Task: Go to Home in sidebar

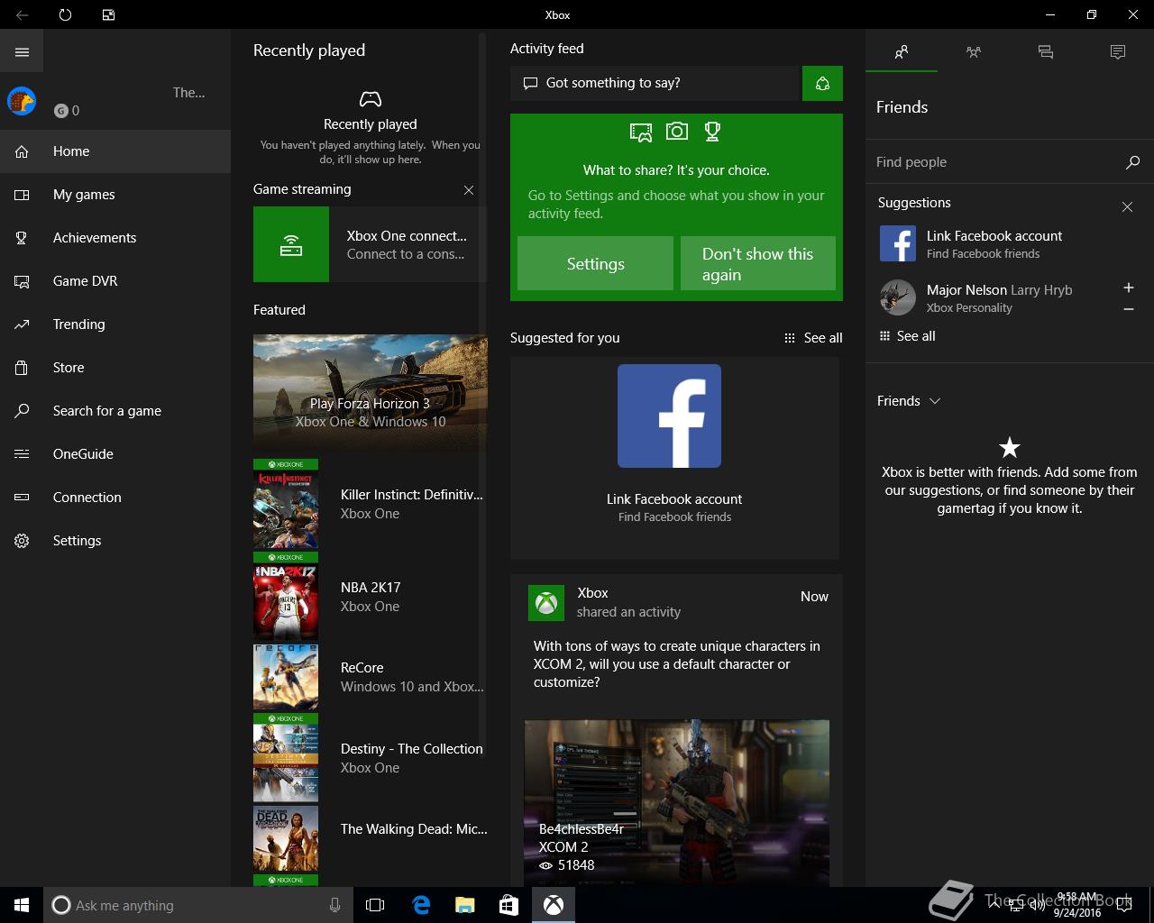Action: pyautogui.click(x=115, y=151)
